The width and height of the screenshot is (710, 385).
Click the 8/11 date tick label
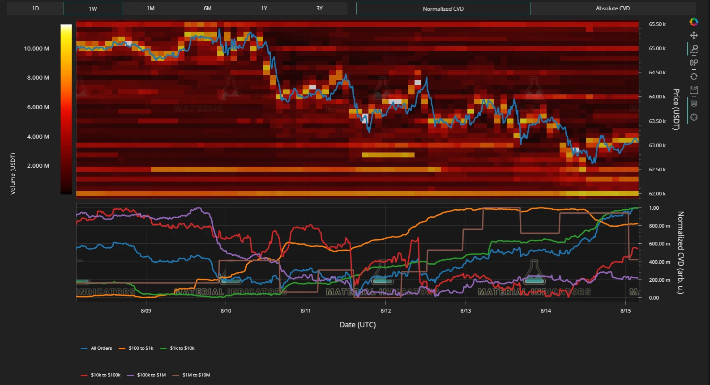point(306,311)
